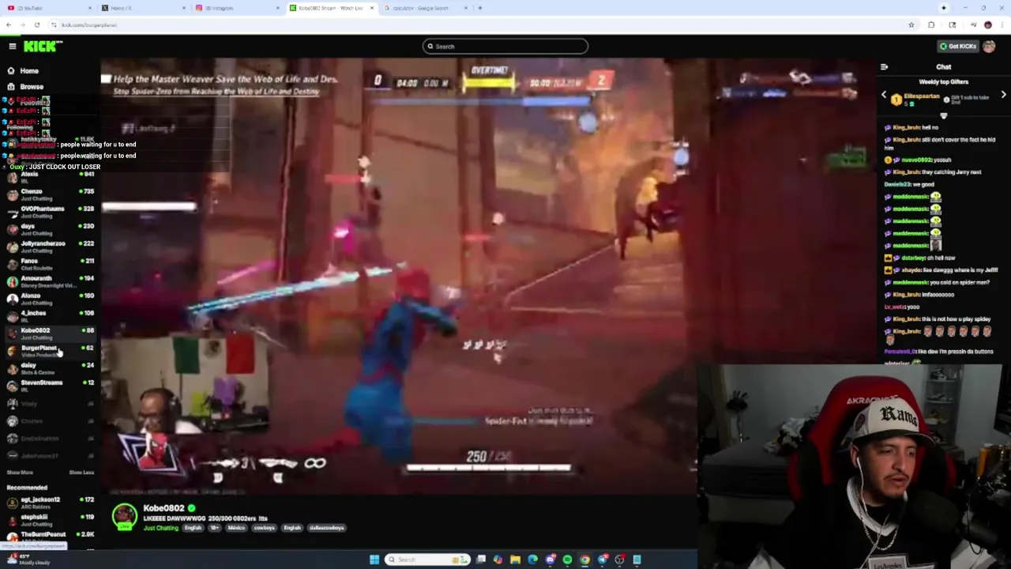Image resolution: width=1011 pixels, height=569 pixels.
Task: Click the cowboys stream tag
Action: [265, 528]
